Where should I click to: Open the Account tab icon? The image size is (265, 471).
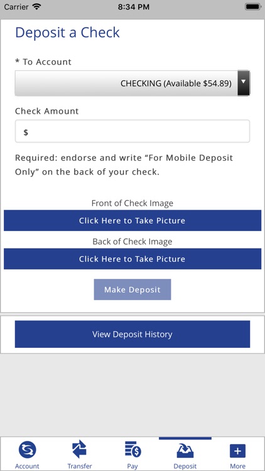point(27,450)
